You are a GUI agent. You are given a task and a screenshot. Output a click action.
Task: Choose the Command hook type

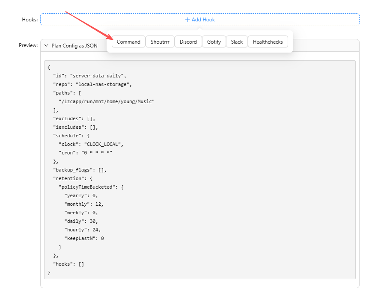pyautogui.click(x=128, y=42)
